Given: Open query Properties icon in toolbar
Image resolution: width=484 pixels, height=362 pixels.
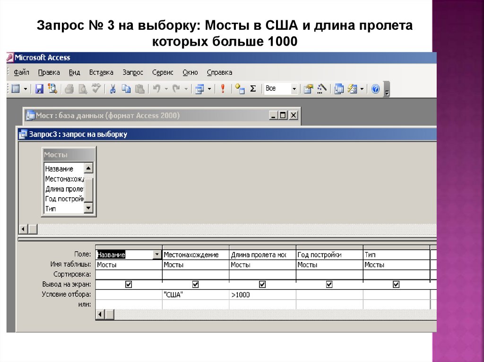Looking at the screenshot, I should (x=308, y=89).
